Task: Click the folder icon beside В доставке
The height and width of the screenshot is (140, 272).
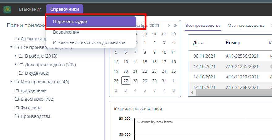Action: pos(16,99)
